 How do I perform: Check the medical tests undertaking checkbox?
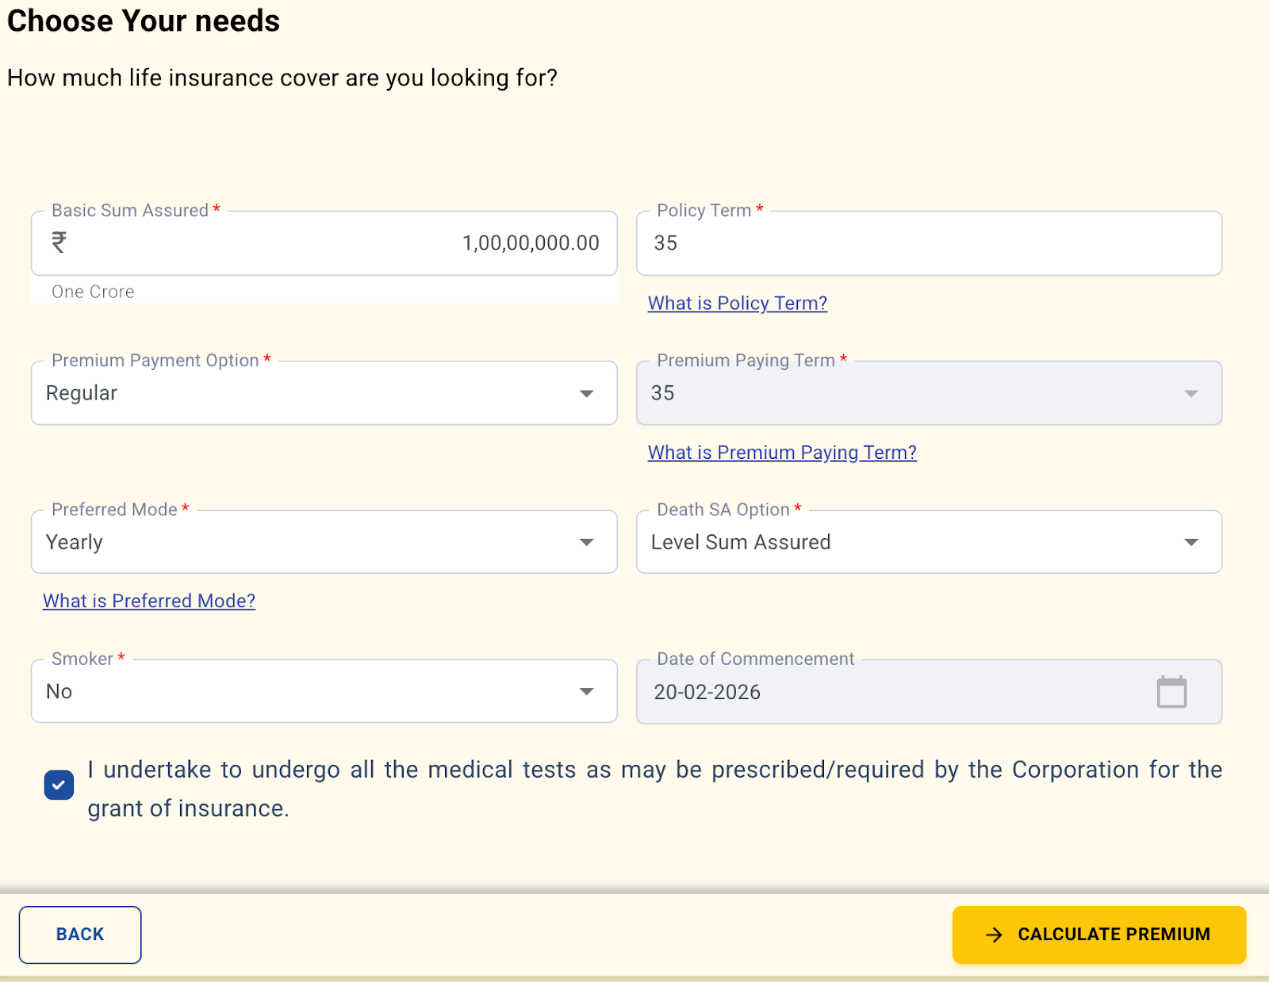point(59,785)
